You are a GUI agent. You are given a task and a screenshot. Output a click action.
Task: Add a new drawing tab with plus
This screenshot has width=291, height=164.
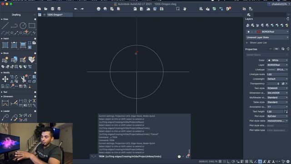tap(44, 15)
